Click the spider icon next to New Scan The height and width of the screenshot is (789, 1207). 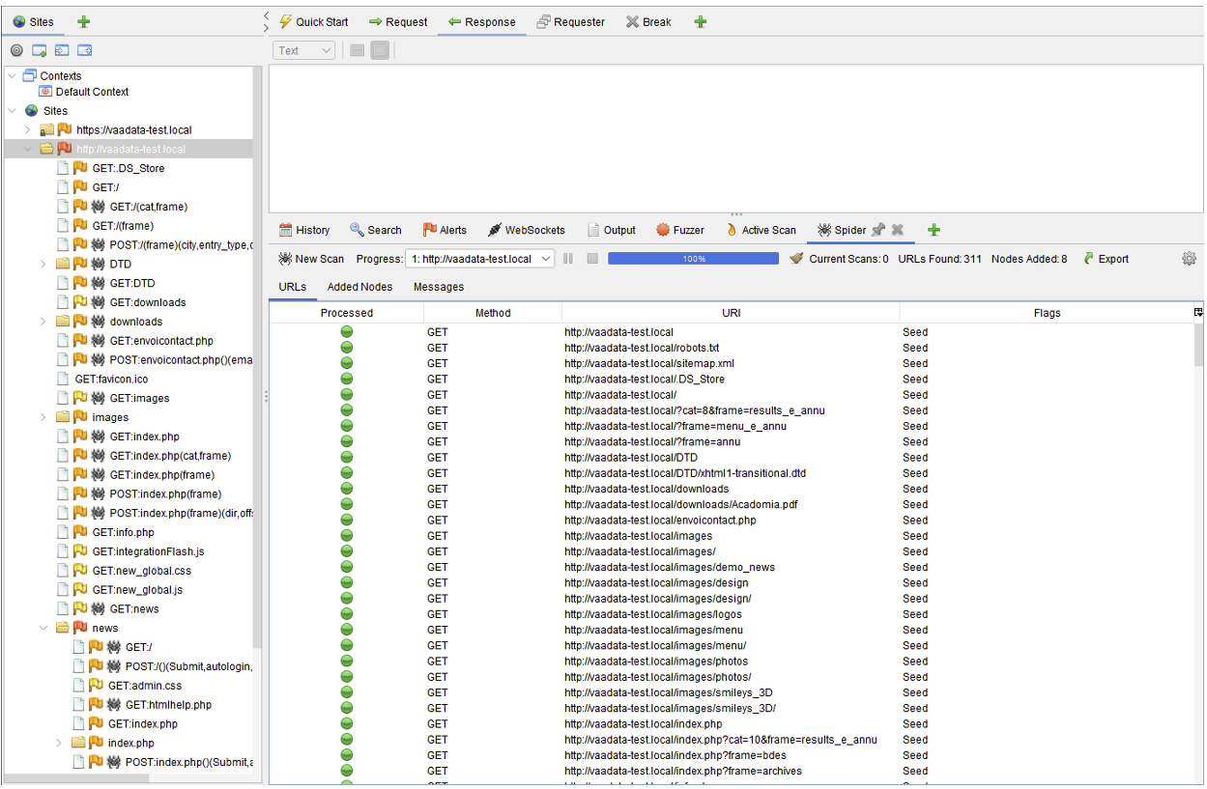[x=286, y=259]
